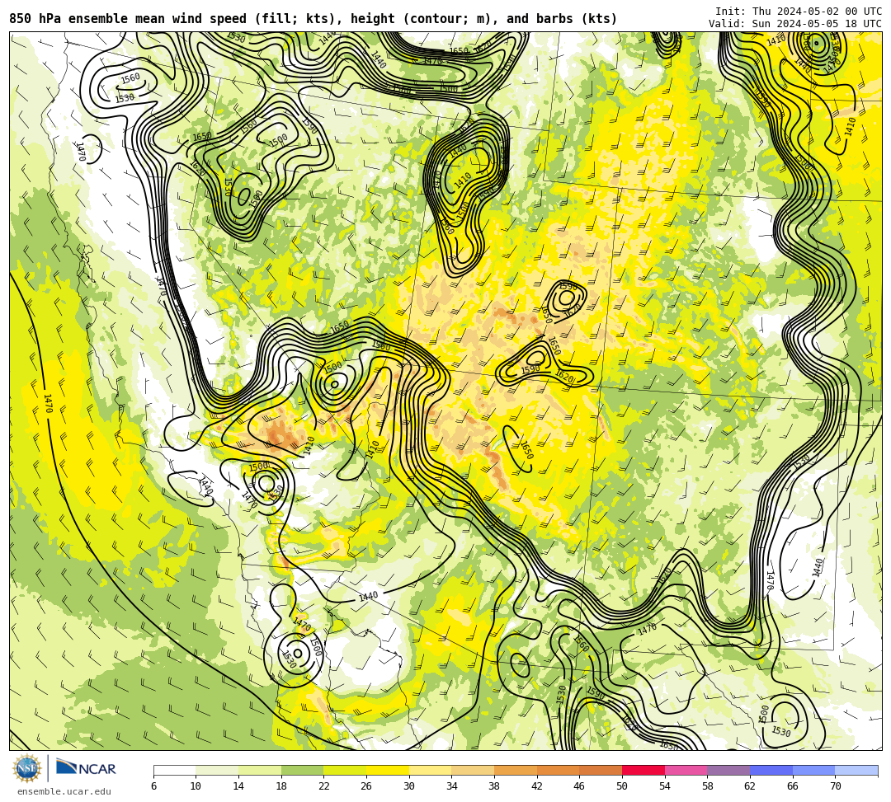The image size is (891, 802).
Task: Select the Init: Thu 2024-05-02 00 UTC text
Action: 799,12
